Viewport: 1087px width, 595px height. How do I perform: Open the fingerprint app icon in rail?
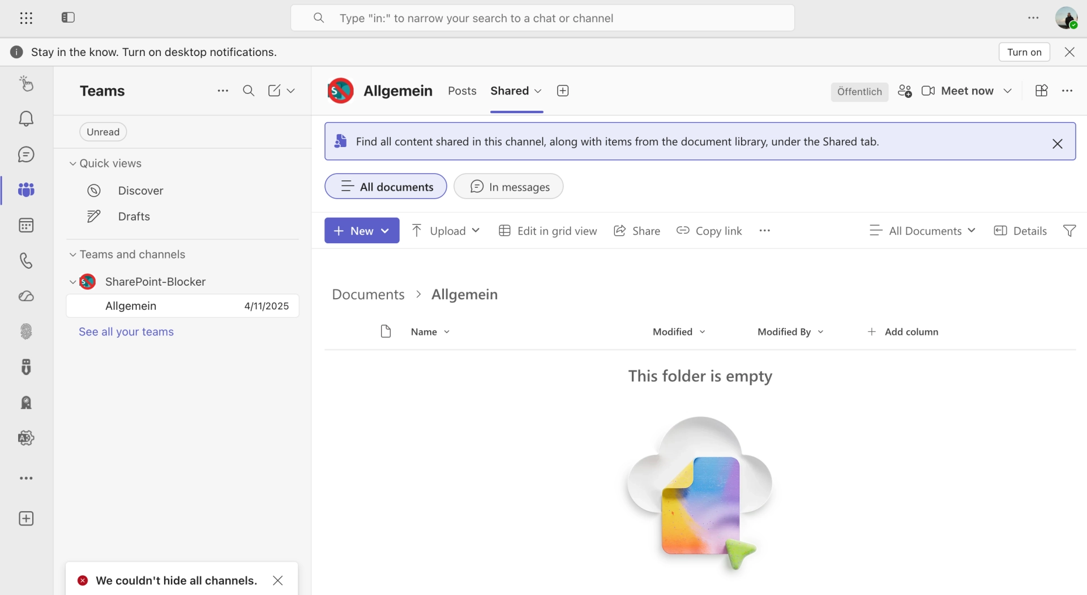click(26, 331)
